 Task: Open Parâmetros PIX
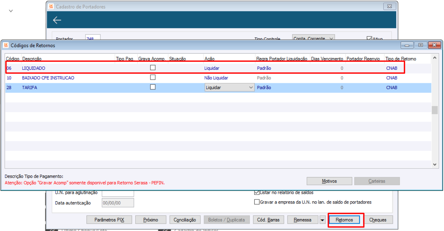[x=109, y=220]
